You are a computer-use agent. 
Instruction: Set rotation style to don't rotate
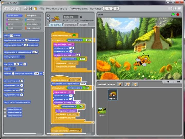point(48,21)
